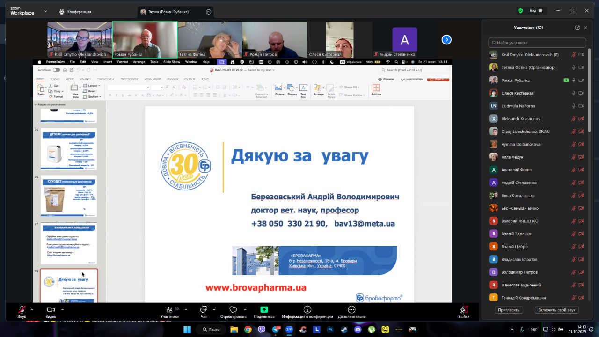Click the Leave (Выйти) meeting icon
Image resolution: width=599 pixels, height=337 pixels.
(x=464, y=310)
